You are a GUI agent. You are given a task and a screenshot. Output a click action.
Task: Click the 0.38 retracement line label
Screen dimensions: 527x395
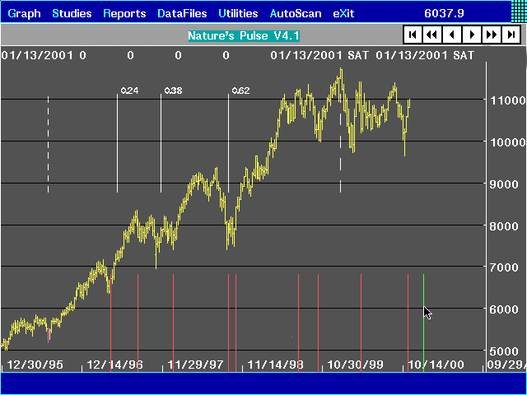click(x=173, y=91)
